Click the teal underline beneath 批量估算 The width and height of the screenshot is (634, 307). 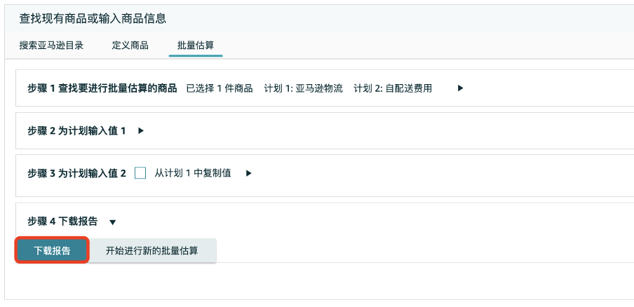tap(196, 55)
